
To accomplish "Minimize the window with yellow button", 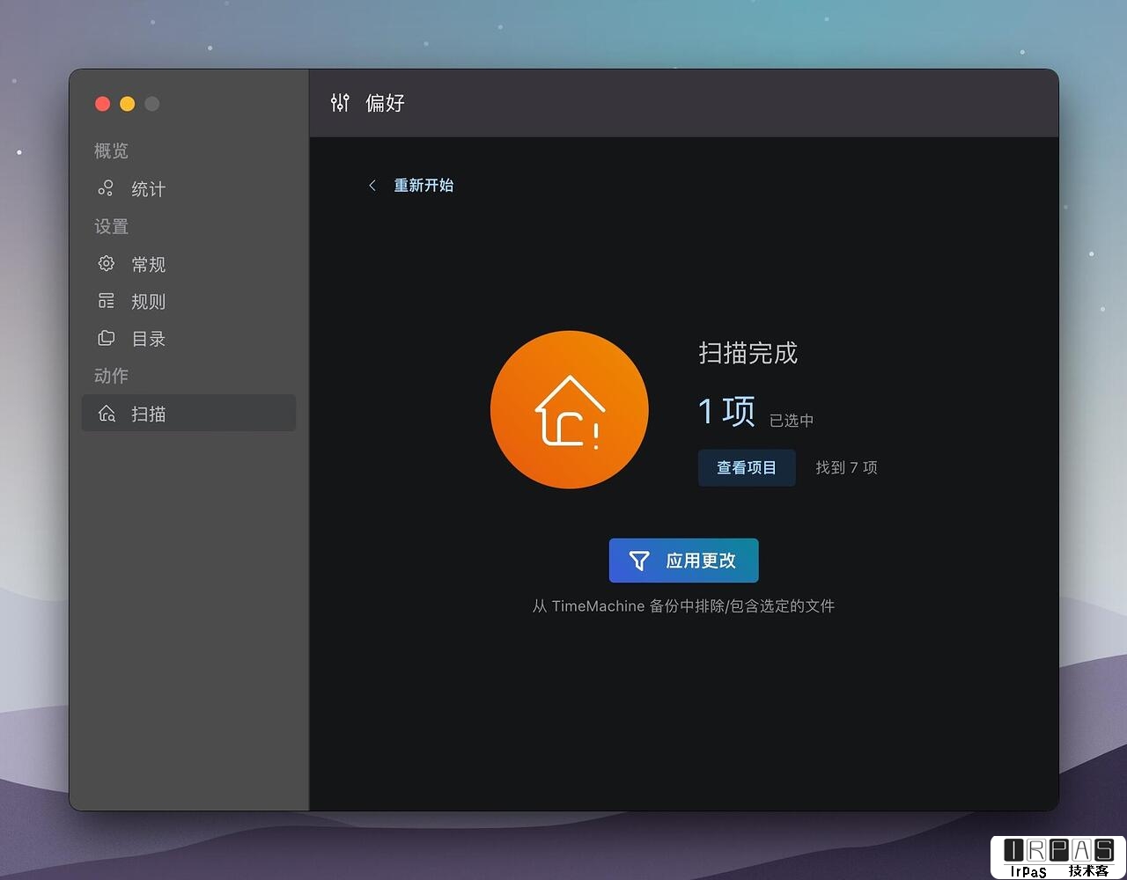I will [128, 104].
